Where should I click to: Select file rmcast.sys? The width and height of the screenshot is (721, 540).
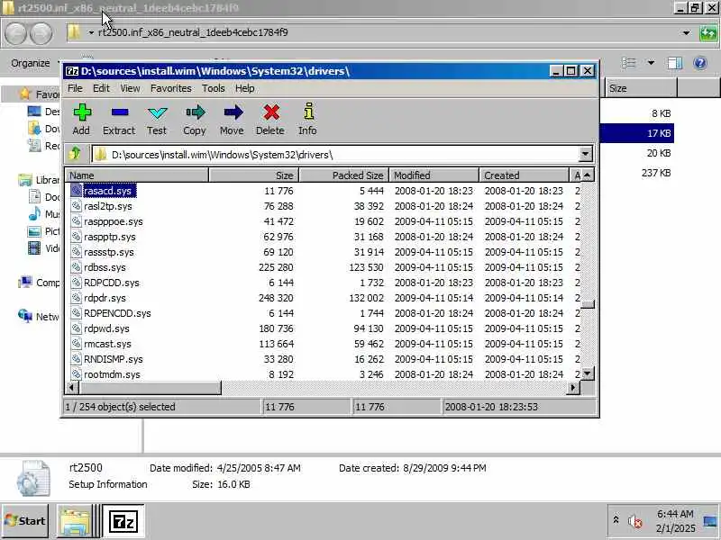(107, 344)
